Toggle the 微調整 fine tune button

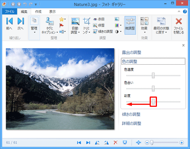[x=130, y=25]
